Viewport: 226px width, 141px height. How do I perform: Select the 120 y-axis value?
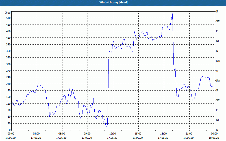(x=8, y=103)
